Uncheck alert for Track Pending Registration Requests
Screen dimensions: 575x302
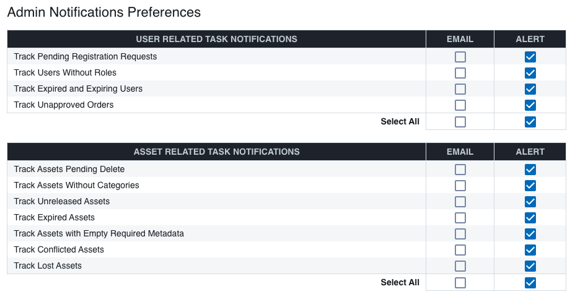(530, 57)
